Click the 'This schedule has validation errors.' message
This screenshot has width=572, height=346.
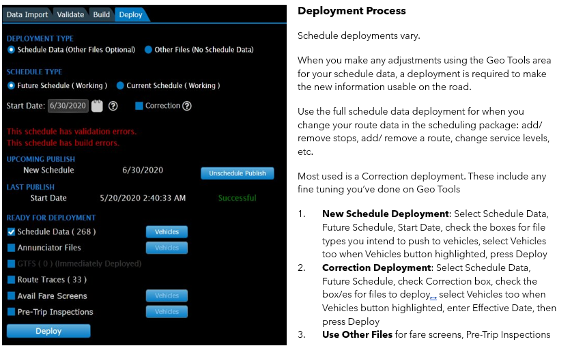(x=72, y=131)
